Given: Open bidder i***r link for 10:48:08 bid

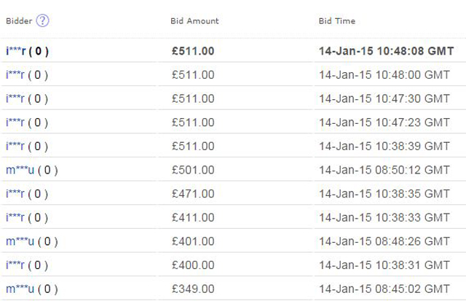Looking at the screenshot, I should click(15, 51).
